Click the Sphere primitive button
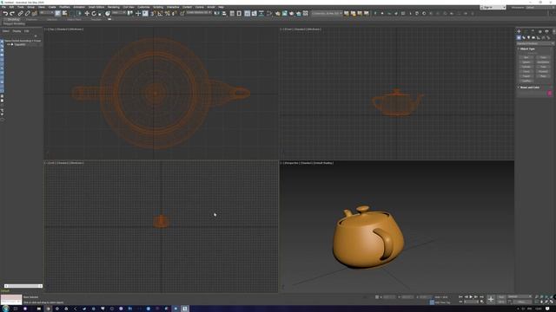This screenshot has height=312, width=556. (x=526, y=62)
